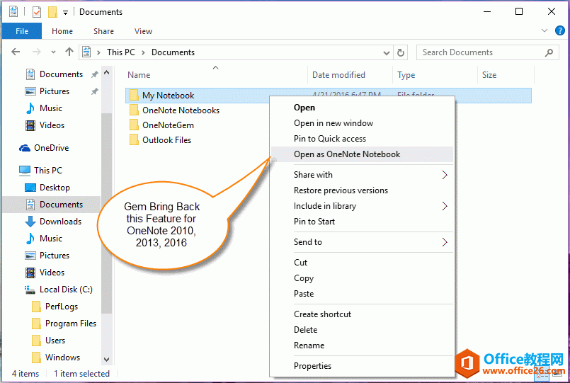The height and width of the screenshot is (383, 570).
Task: Open the Recent locations dropdown arrow
Action: point(53,52)
